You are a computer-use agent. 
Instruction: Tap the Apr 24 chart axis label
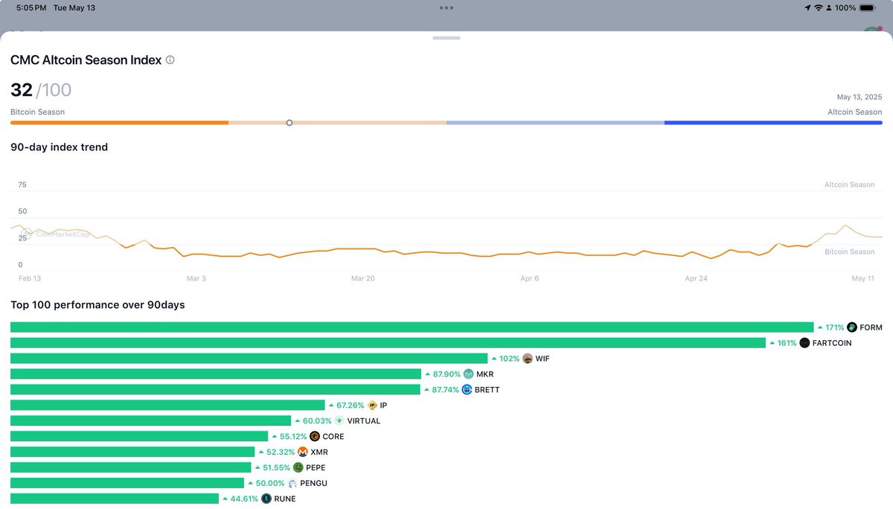click(x=697, y=278)
